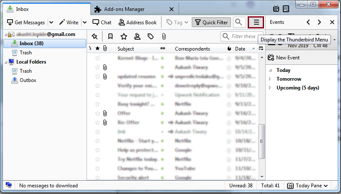
Task: Open the Tag dropdown
Action: tap(177, 23)
